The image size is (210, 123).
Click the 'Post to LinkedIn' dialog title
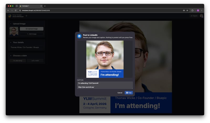click(x=90, y=35)
